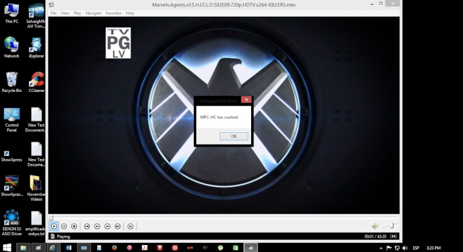Click the seek bar position handle
This screenshot has height=252, width=463.
(x=51, y=218)
